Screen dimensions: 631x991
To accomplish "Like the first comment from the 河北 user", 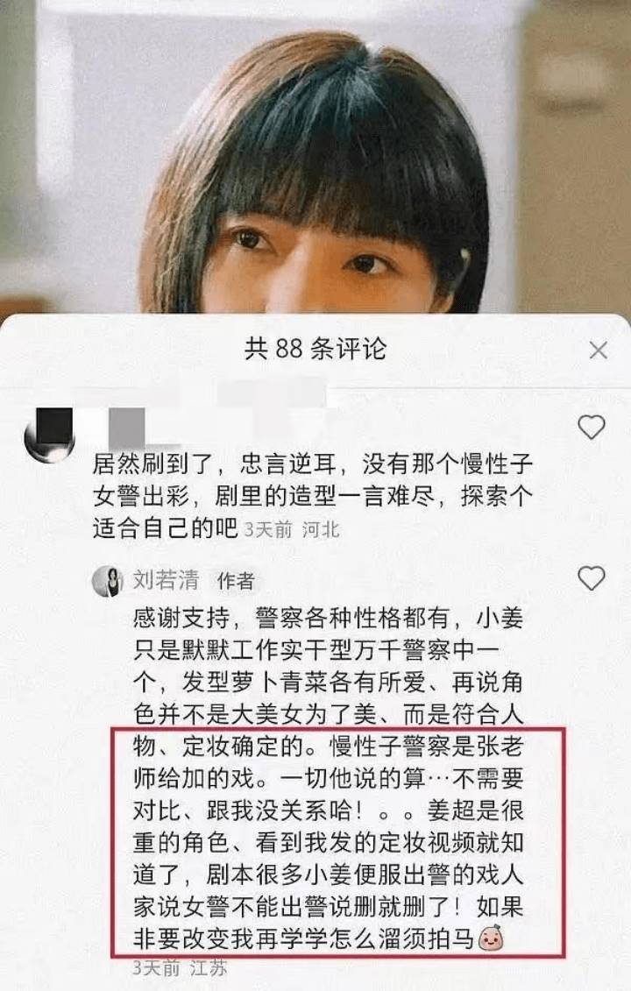I will click(592, 428).
